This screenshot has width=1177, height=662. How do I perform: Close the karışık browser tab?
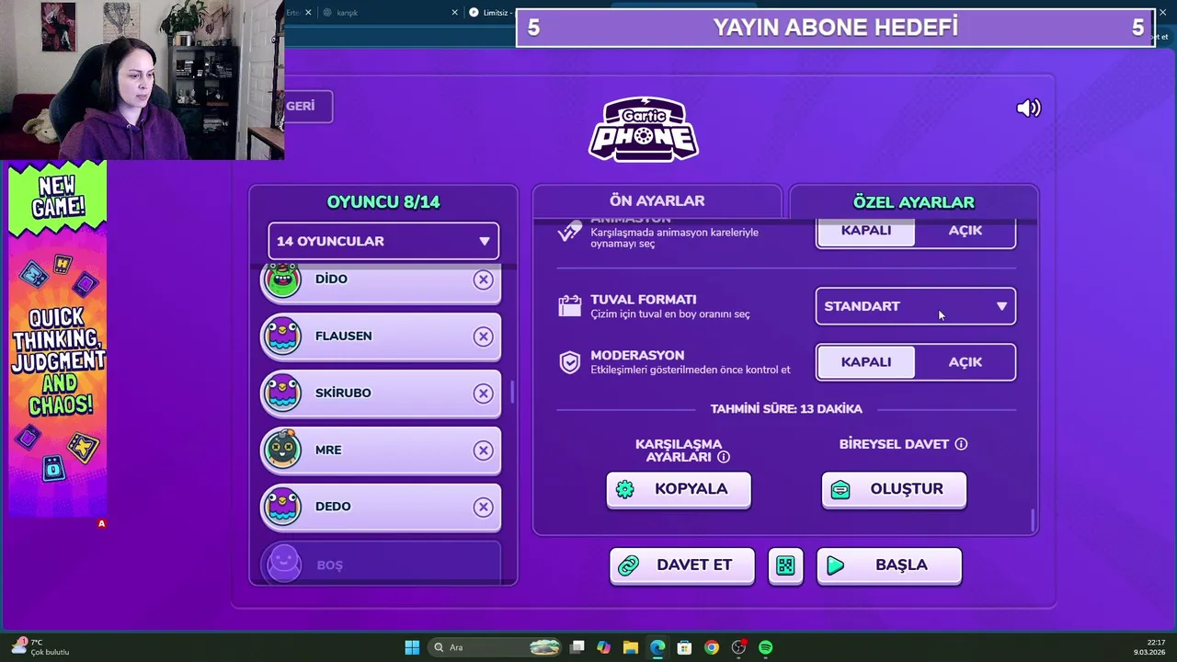click(454, 13)
